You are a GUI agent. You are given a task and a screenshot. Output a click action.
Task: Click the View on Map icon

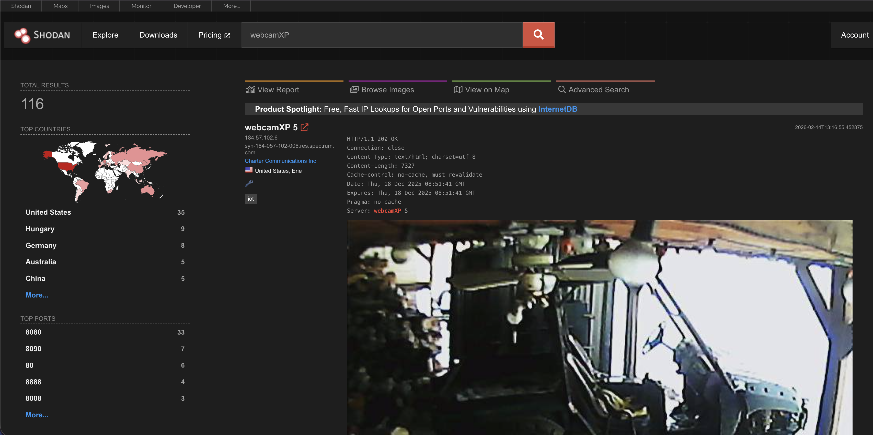(458, 89)
